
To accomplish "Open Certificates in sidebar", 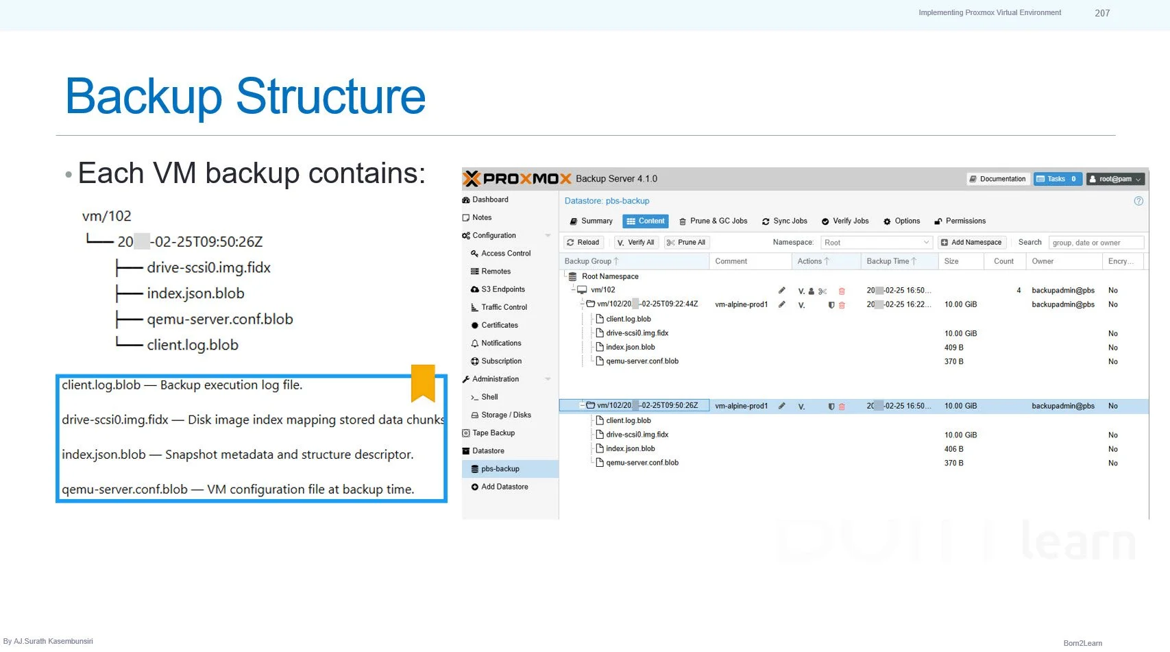I will coord(494,325).
